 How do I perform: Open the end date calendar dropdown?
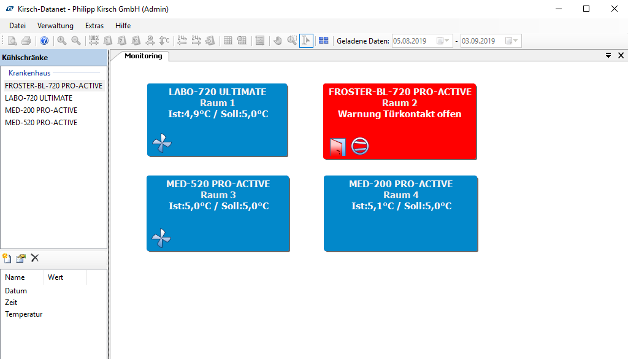pos(511,41)
